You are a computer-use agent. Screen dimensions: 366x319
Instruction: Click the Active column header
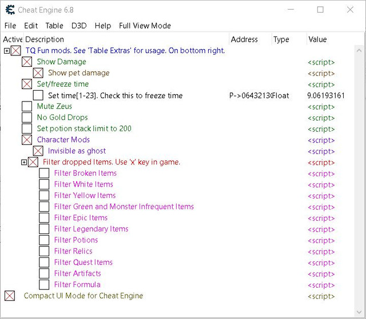coord(13,39)
